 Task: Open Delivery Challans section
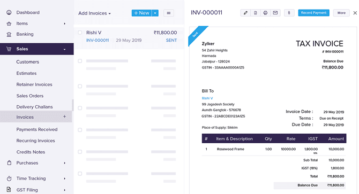coord(34,107)
